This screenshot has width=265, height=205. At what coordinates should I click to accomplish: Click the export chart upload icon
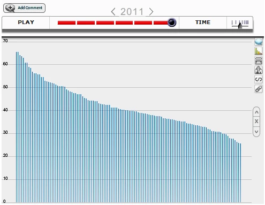click(259, 70)
